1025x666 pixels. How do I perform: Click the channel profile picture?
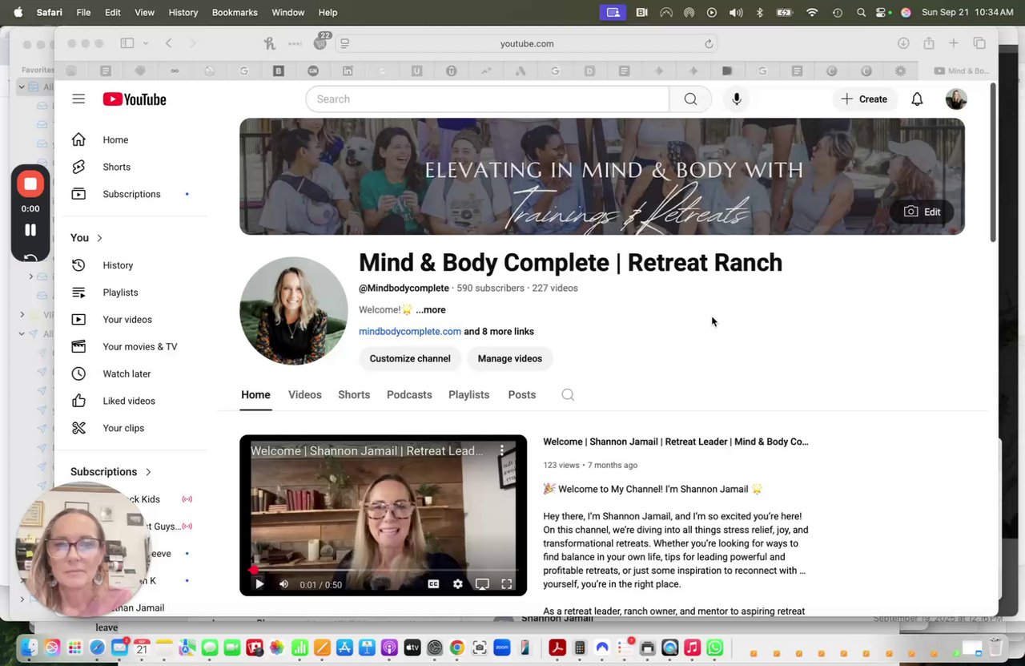pos(294,311)
